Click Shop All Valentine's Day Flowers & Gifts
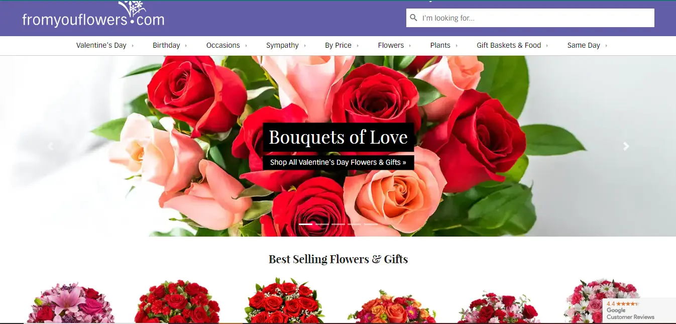 (338, 162)
